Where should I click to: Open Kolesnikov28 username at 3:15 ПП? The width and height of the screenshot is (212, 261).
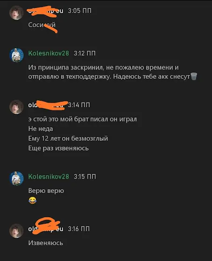(x=49, y=177)
